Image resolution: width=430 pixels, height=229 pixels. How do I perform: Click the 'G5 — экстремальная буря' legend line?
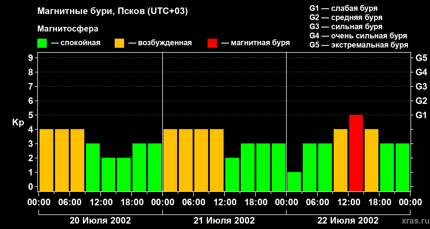(359, 45)
